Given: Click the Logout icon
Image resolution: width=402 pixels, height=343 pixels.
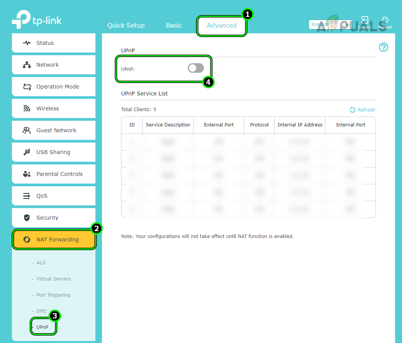Looking at the screenshot, I should (364, 20).
